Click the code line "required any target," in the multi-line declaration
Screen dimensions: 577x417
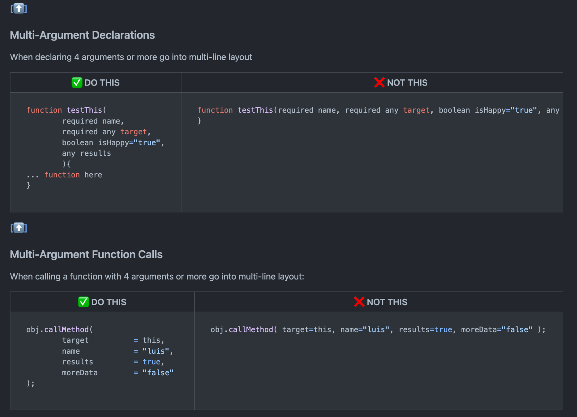tap(106, 132)
